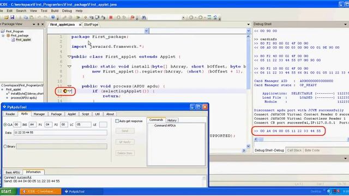Click the copy icon in toolbar

pyautogui.click(x=26, y=17)
